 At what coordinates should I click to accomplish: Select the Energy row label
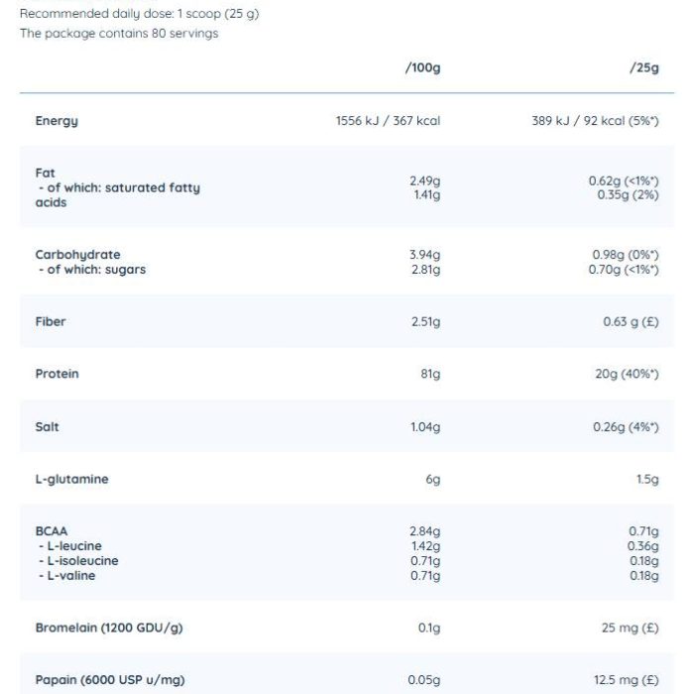pos(57,121)
